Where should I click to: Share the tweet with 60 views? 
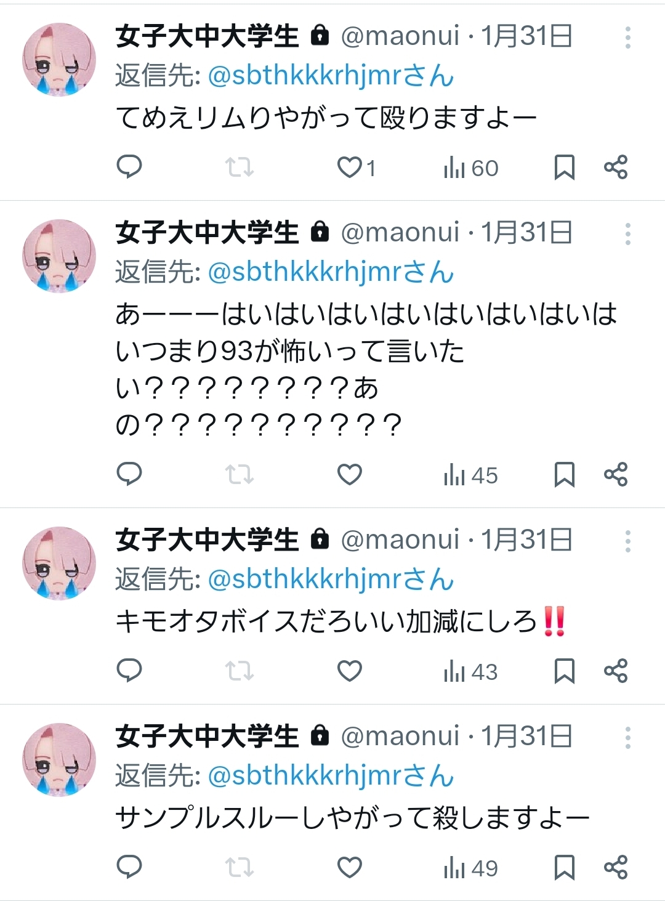click(x=615, y=167)
